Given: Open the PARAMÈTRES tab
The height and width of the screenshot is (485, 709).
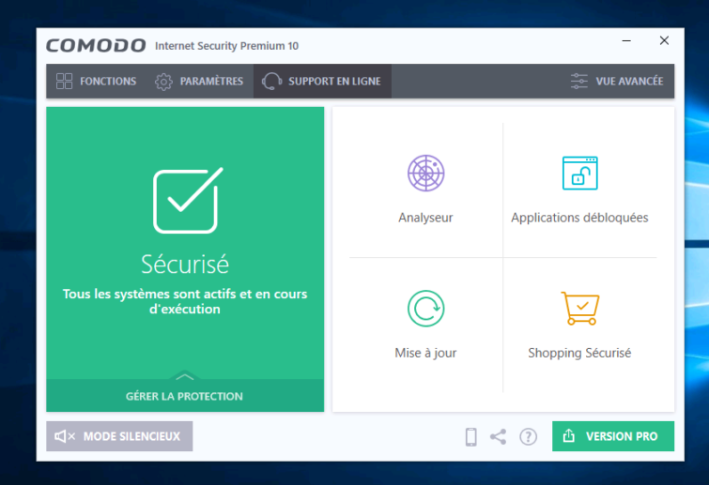Looking at the screenshot, I should point(199,82).
